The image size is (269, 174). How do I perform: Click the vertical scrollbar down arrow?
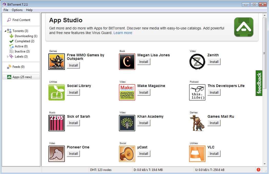(265, 164)
